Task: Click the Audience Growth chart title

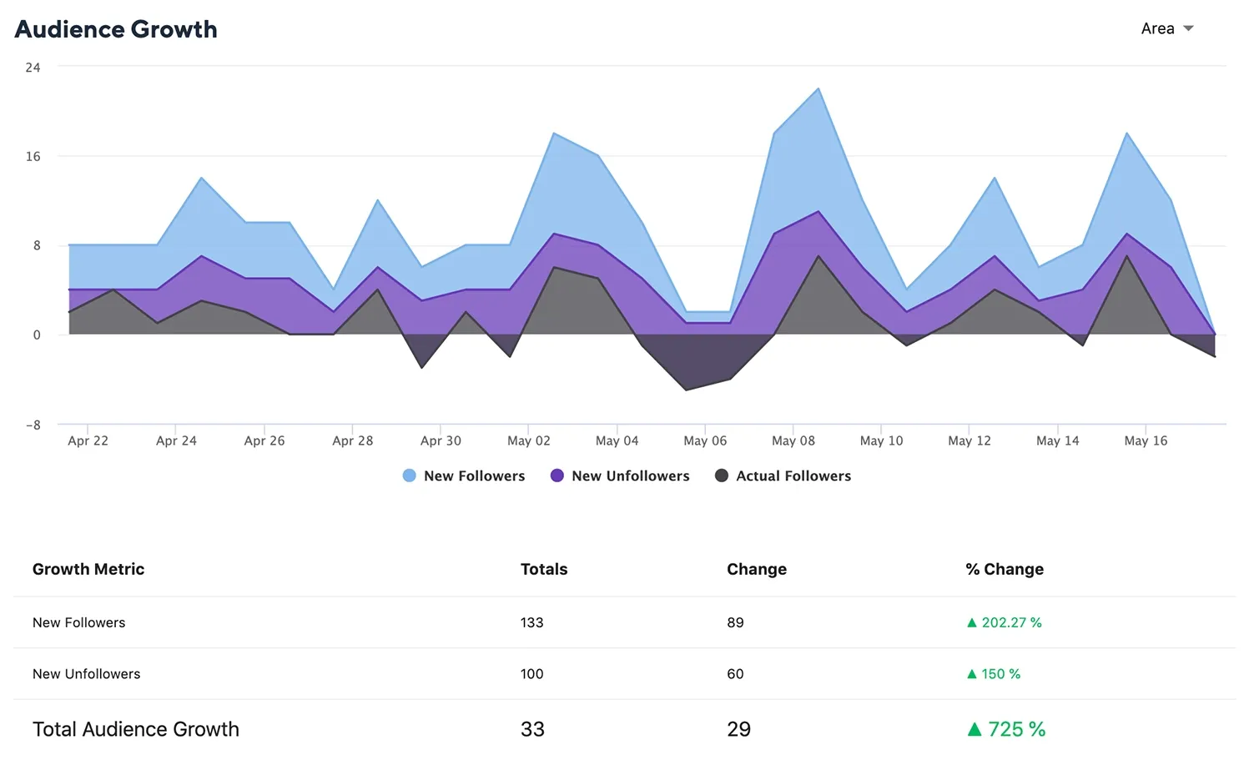Action: pyautogui.click(x=116, y=29)
